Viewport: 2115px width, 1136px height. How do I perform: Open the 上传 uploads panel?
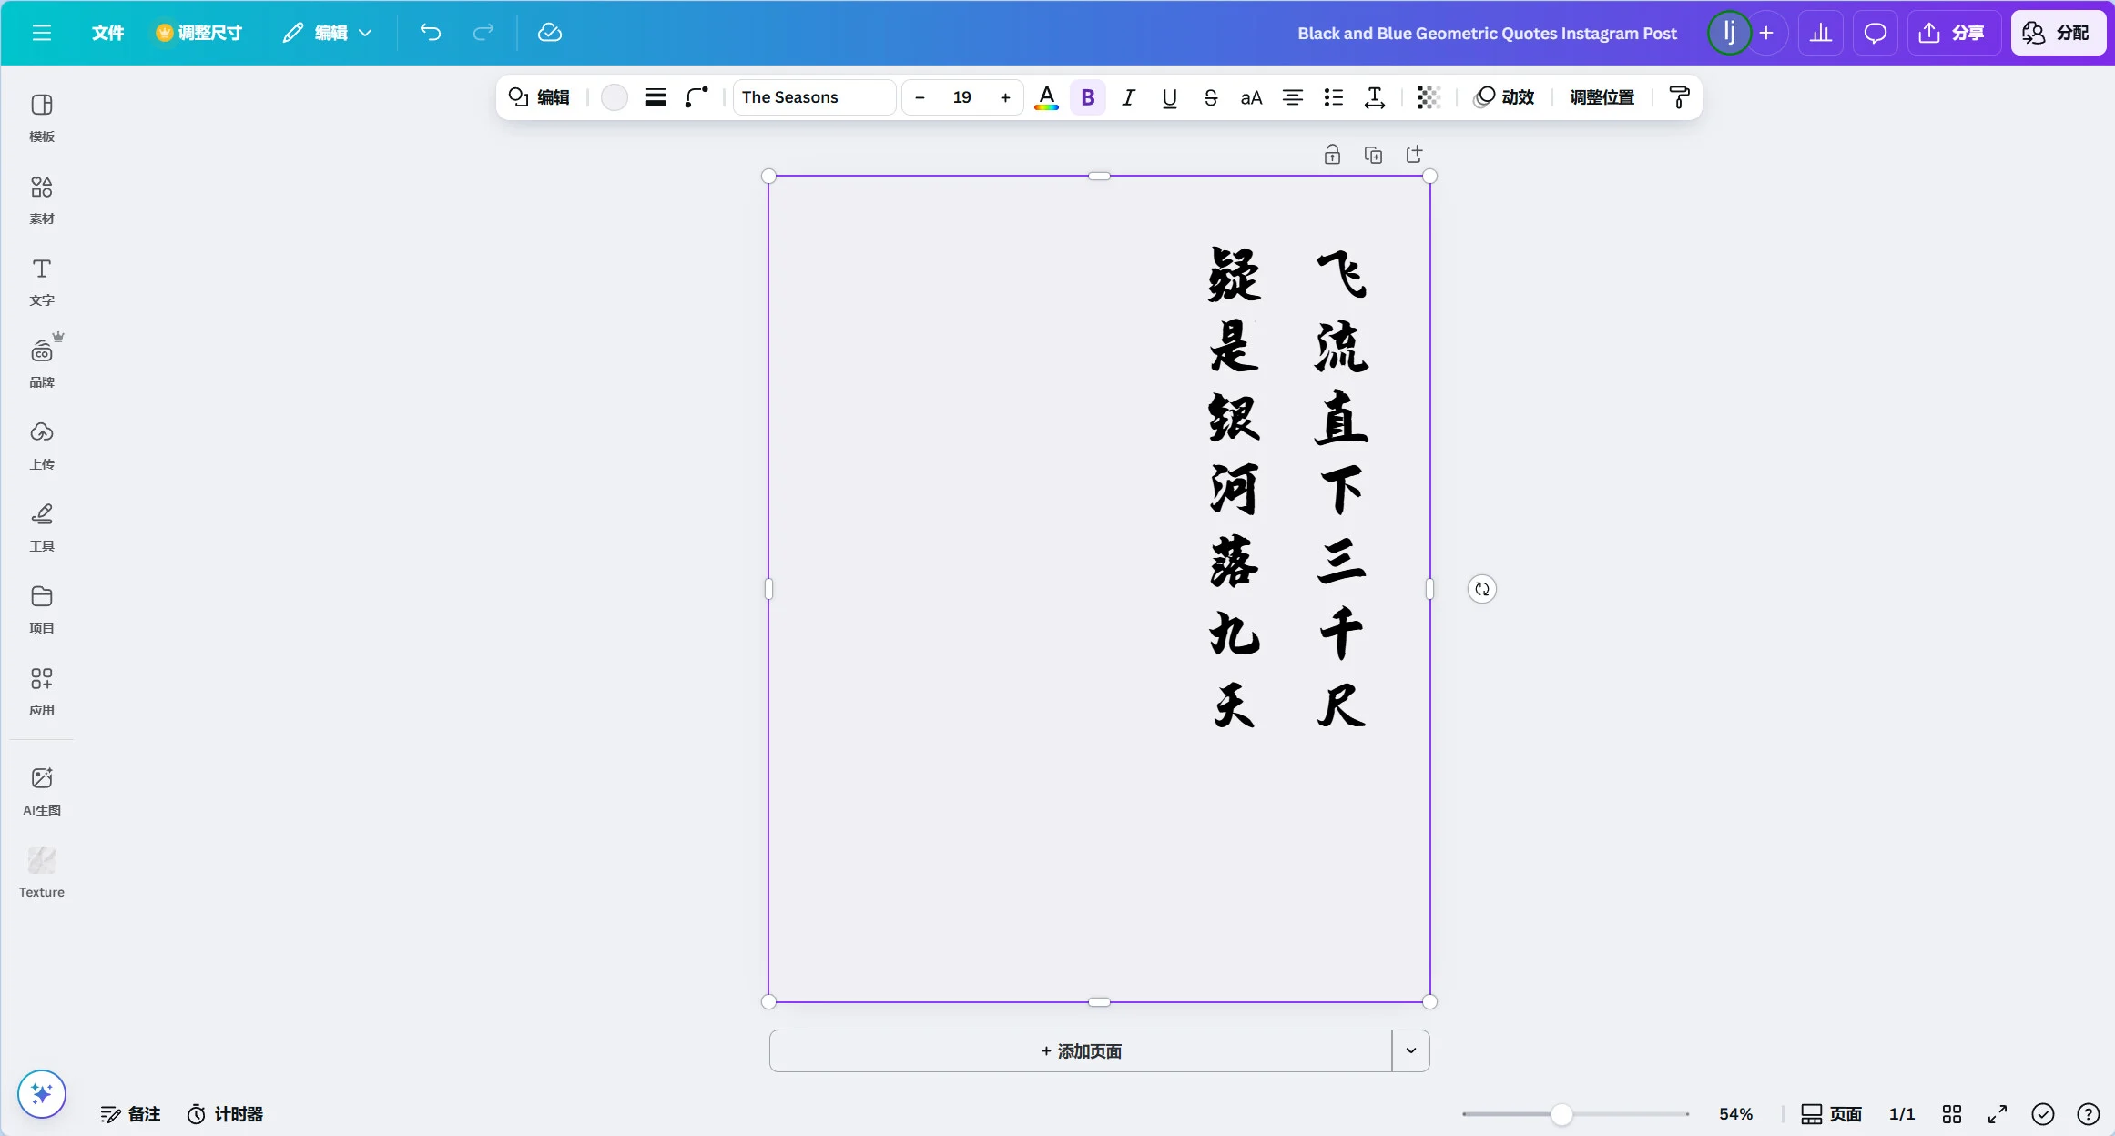[42, 446]
